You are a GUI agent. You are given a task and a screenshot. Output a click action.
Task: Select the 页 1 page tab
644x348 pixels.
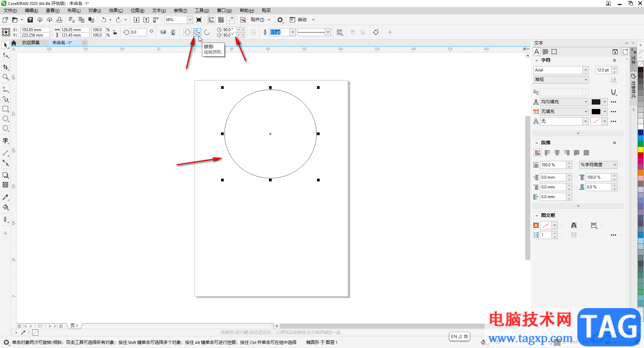[74, 326]
